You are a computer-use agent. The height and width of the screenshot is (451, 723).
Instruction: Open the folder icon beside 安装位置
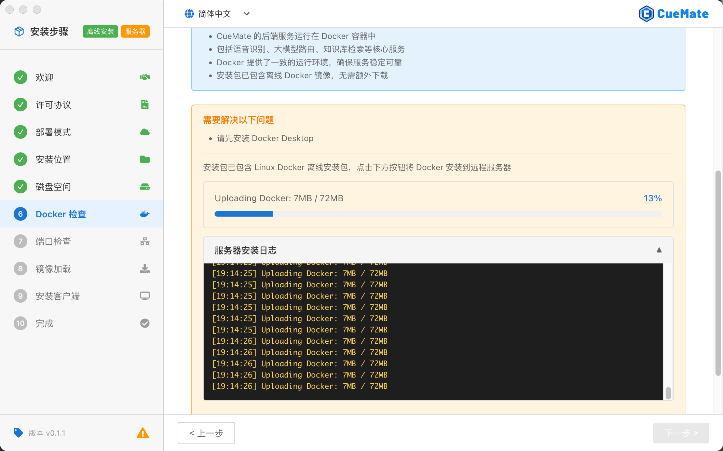[145, 159]
